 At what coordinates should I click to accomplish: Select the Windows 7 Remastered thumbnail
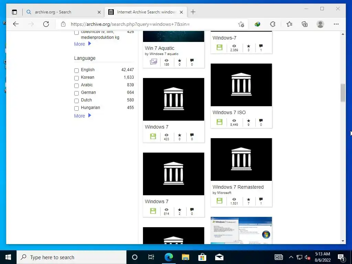coord(241,159)
